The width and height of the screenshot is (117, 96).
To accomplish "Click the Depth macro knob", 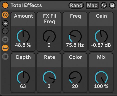I will tap(23, 77).
